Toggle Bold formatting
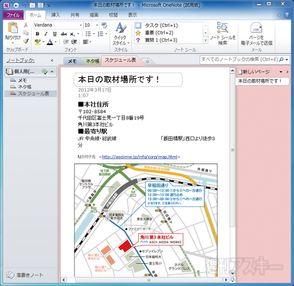The width and height of the screenshot is (294, 286). pos(37,34)
